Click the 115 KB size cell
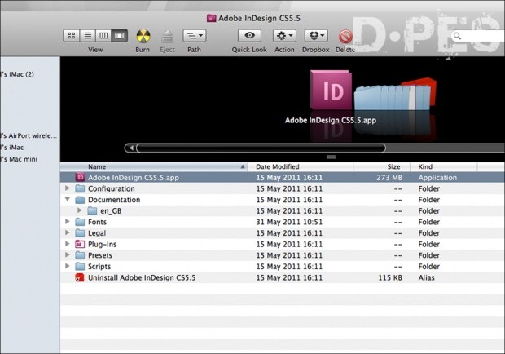This screenshot has width=505, height=354. (x=390, y=277)
